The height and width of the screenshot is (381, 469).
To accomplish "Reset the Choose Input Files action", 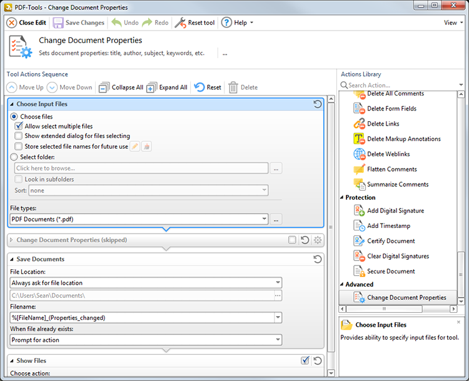I will [x=317, y=104].
